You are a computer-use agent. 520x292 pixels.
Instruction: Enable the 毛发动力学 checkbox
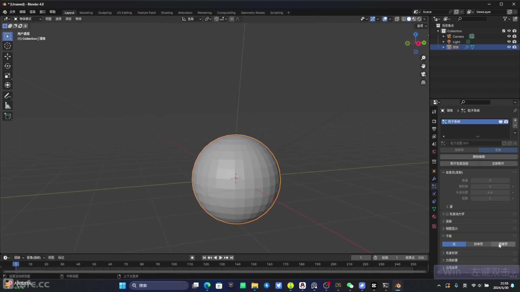click(447, 214)
